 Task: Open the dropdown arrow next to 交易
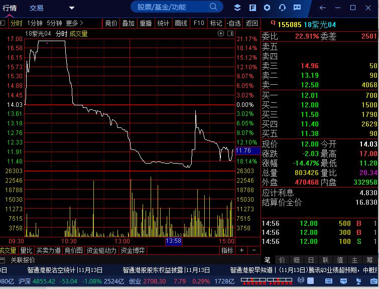coord(72,8)
